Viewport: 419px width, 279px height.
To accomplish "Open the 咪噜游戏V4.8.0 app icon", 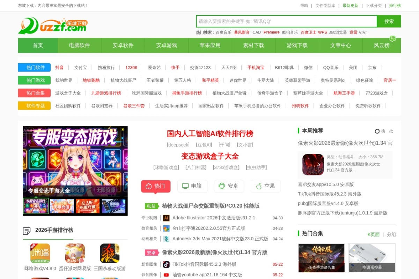I will [40, 253].
